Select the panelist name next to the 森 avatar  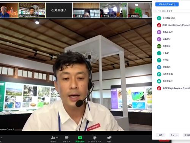coord(168,81)
